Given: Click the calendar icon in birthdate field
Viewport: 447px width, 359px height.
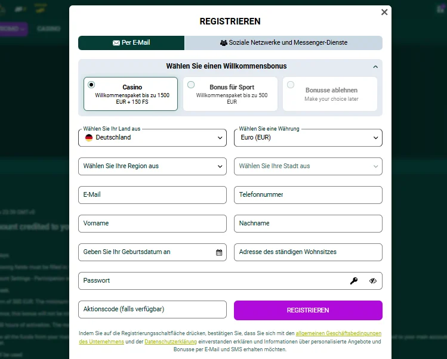Looking at the screenshot, I should (219, 252).
